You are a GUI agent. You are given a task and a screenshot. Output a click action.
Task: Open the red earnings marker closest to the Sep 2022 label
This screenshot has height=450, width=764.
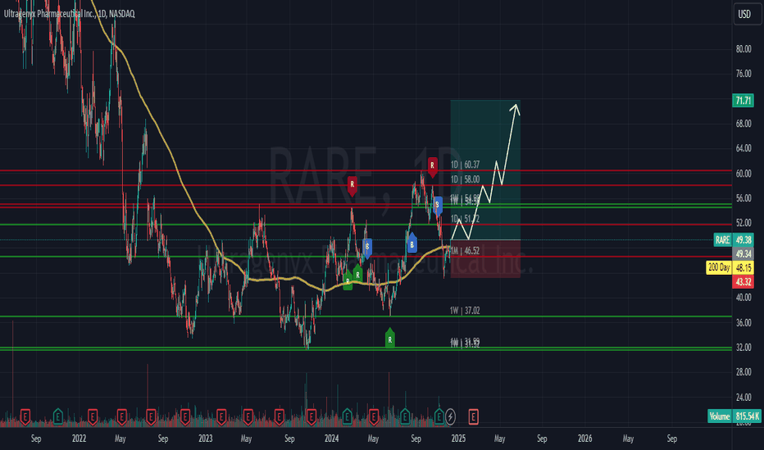(x=151, y=416)
